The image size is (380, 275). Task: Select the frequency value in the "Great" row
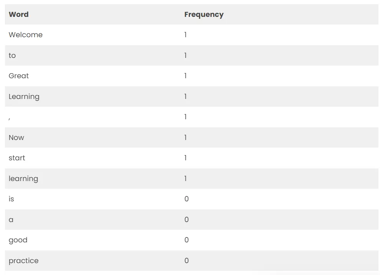[185, 76]
